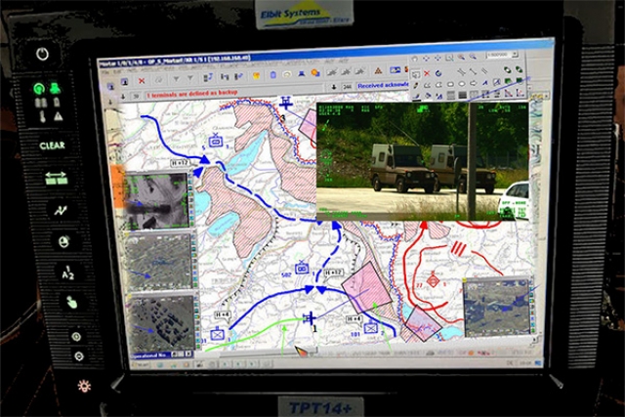Viewport: 625px width, 417px height.
Task: Click the terminal user icon left of red X
Action: click(124, 82)
